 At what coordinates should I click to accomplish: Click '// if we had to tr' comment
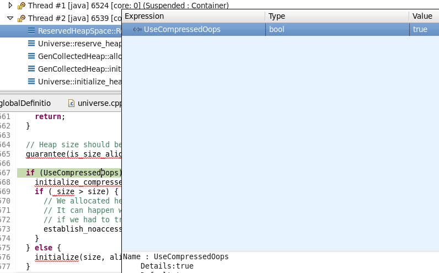(x=83, y=220)
